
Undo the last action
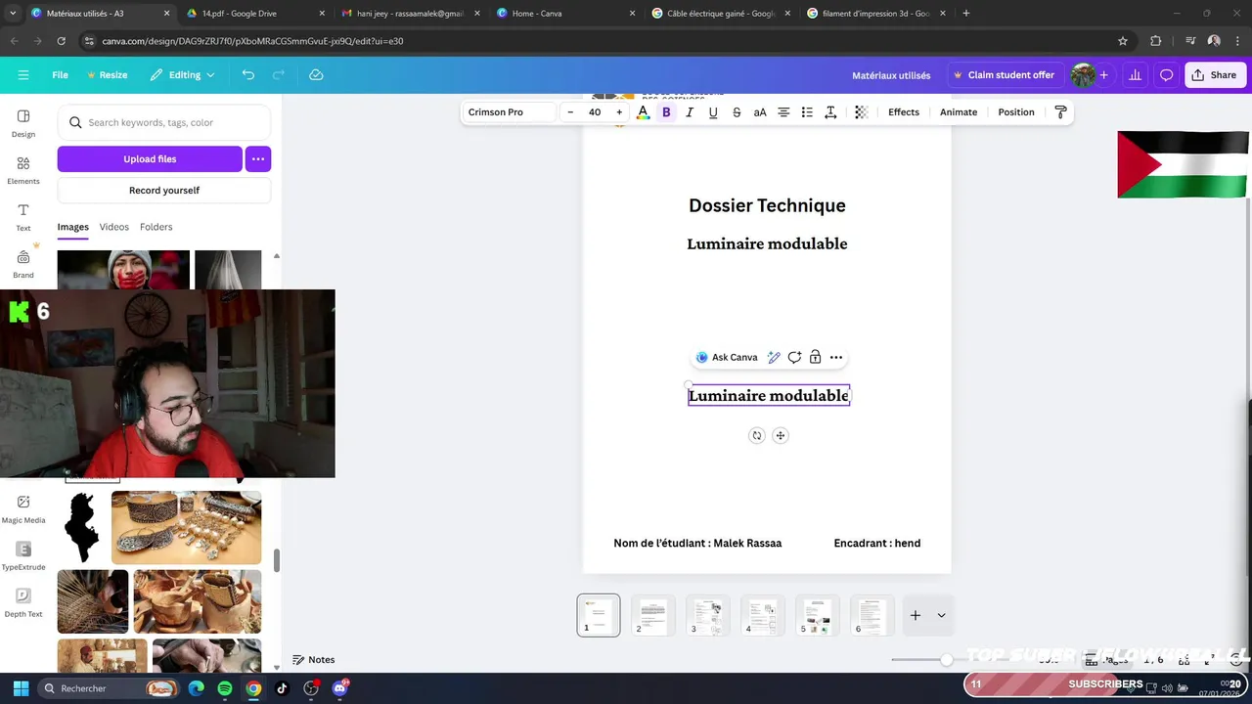(248, 75)
